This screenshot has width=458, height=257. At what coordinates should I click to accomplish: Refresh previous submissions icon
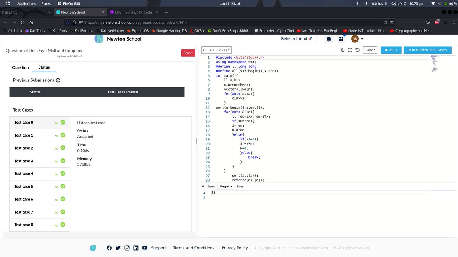[x=58, y=80]
